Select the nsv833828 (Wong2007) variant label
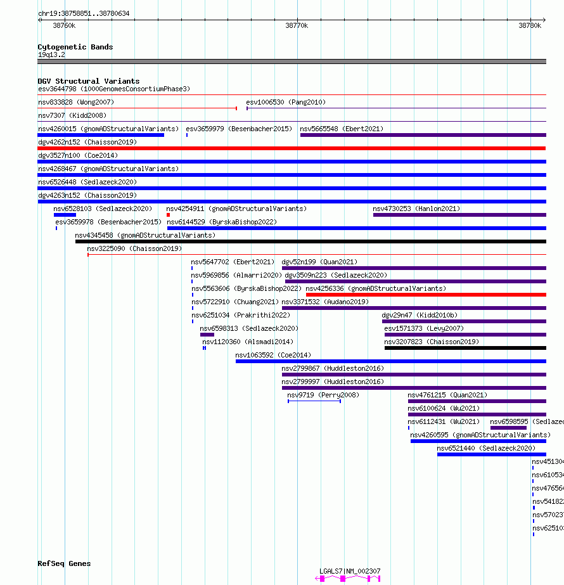Viewport: 564px width, 585px height. coord(76,102)
